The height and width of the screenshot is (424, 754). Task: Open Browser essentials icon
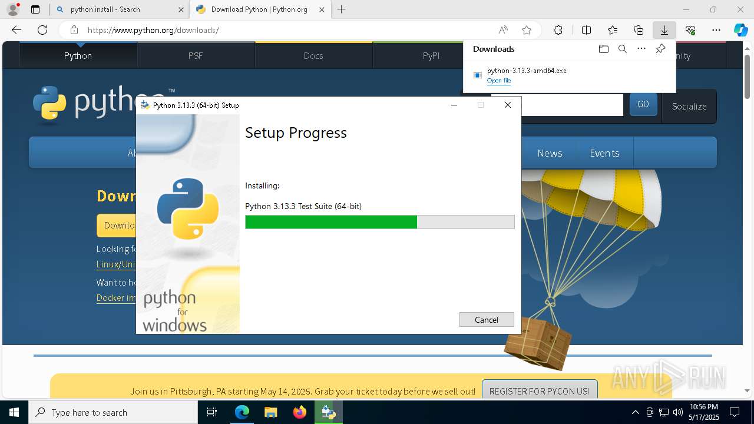pos(690,30)
